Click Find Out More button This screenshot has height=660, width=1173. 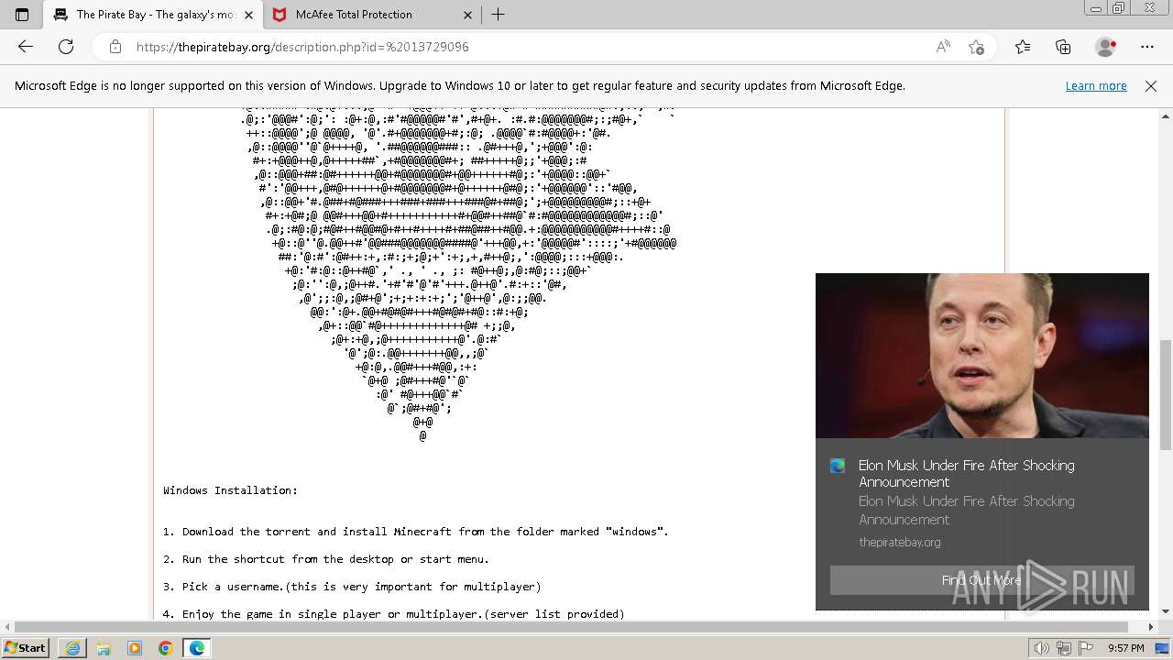pyautogui.click(x=981, y=580)
